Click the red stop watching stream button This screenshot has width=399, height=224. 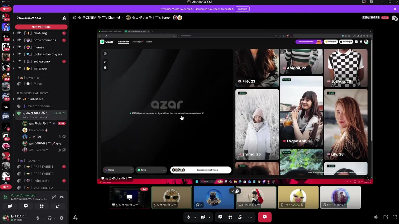[x=265, y=217]
